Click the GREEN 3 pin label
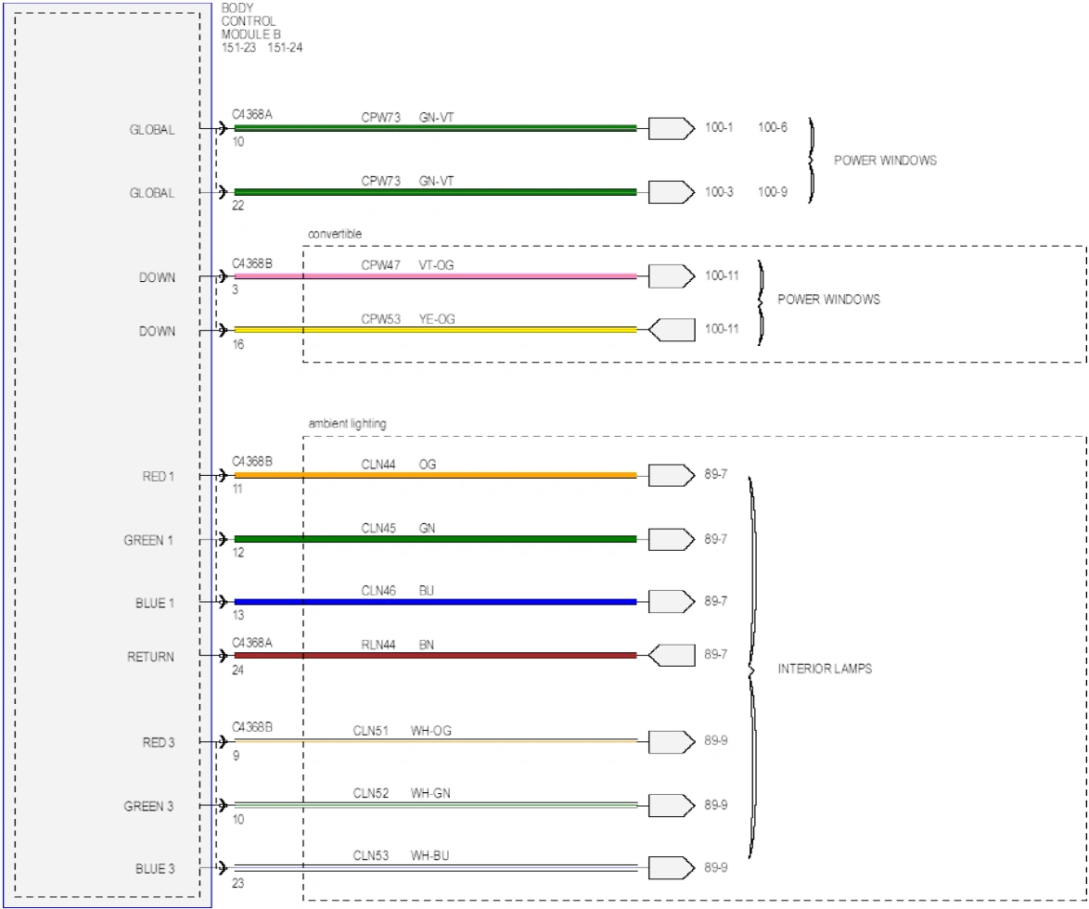Viewport: 1089px width, 909px height. pos(148,806)
